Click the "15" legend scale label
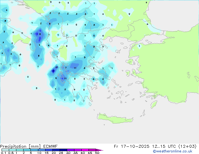This screenshot has height=154, width=199. (x=46, y=153)
